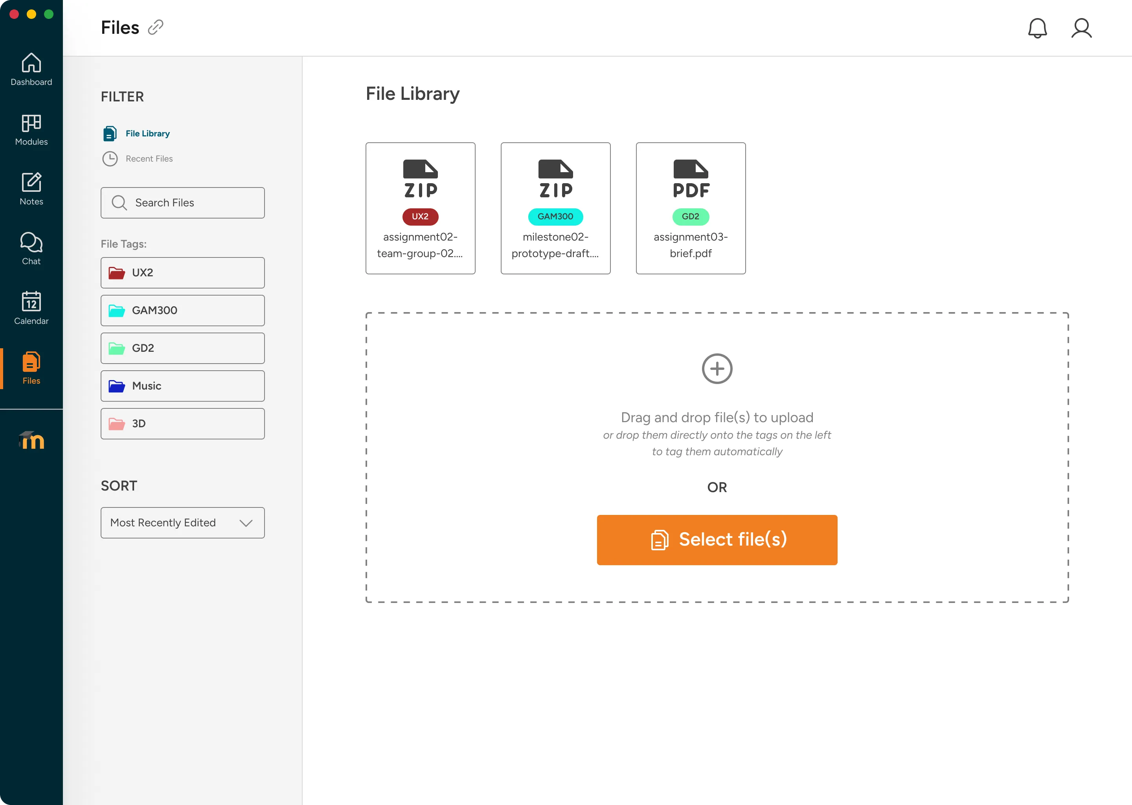Filter by the UX2 file tag
Image resolution: width=1132 pixels, height=805 pixels.
pos(182,273)
